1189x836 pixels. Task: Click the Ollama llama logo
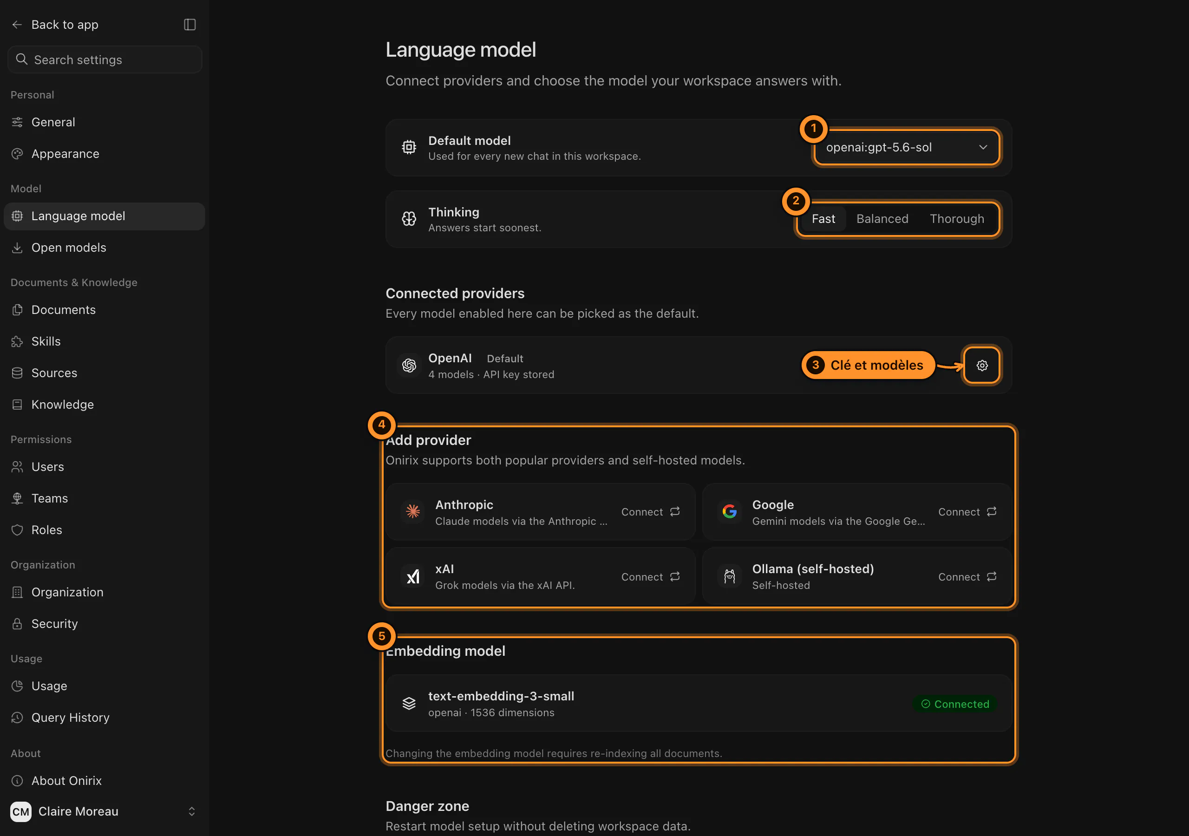(x=729, y=576)
